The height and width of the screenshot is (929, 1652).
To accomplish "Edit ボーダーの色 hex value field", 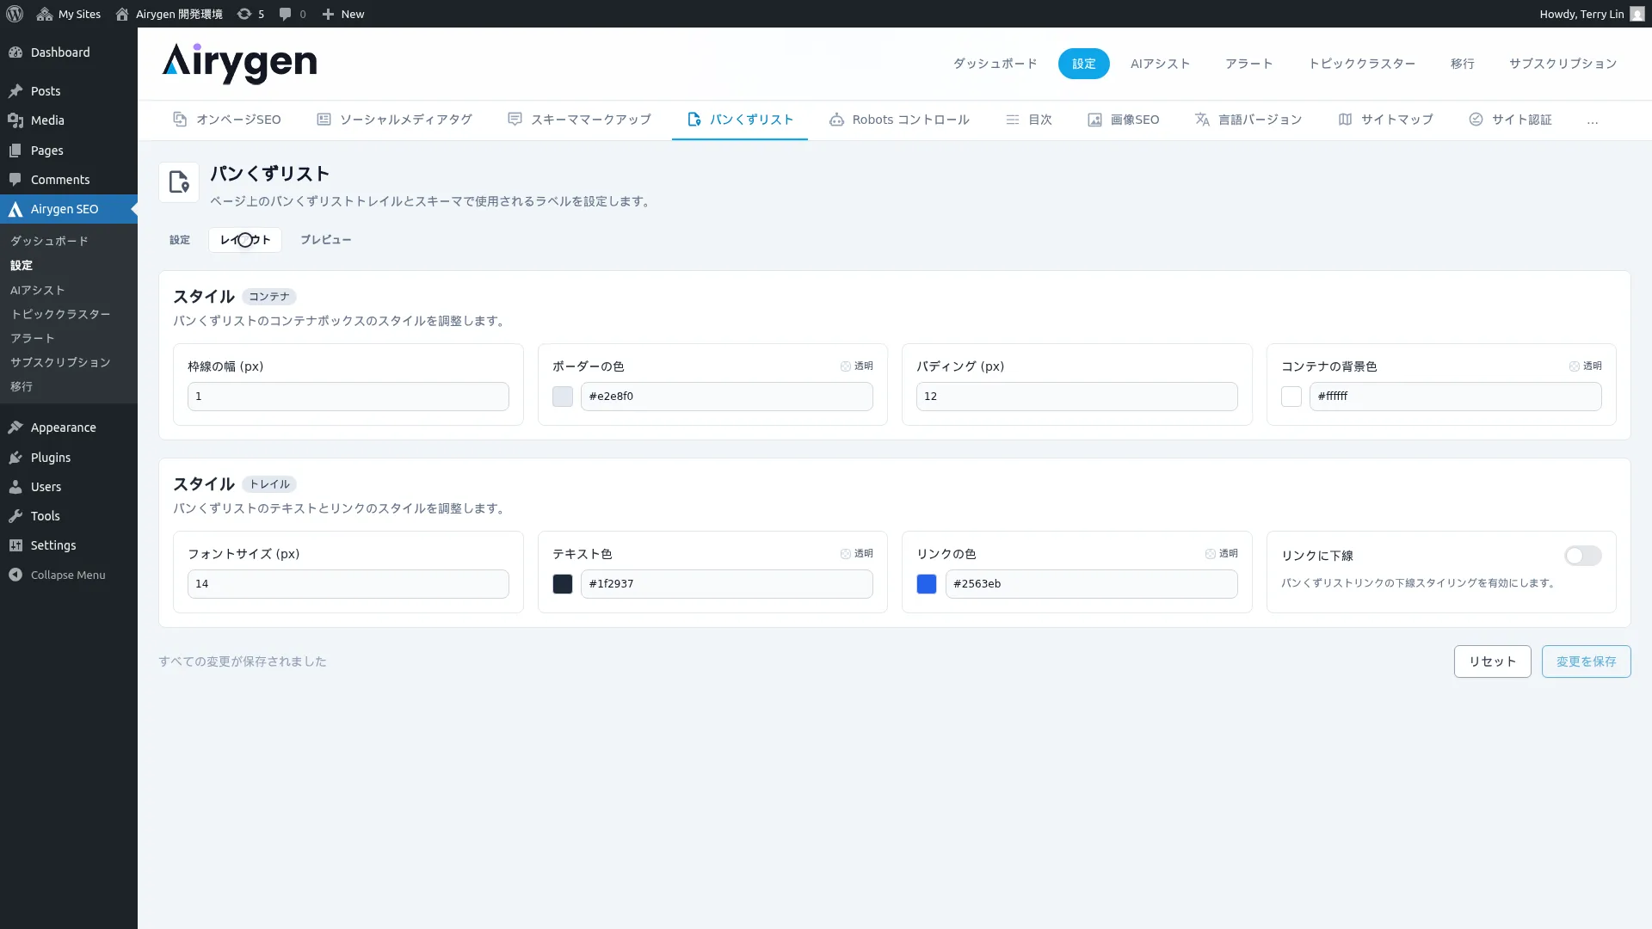I will [727, 397].
